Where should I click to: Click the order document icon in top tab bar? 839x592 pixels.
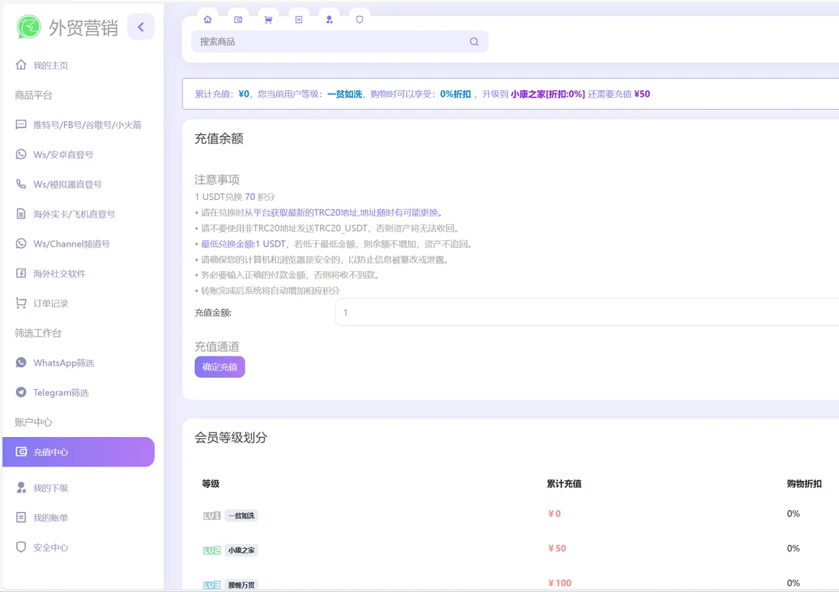click(x=299, y=19)
